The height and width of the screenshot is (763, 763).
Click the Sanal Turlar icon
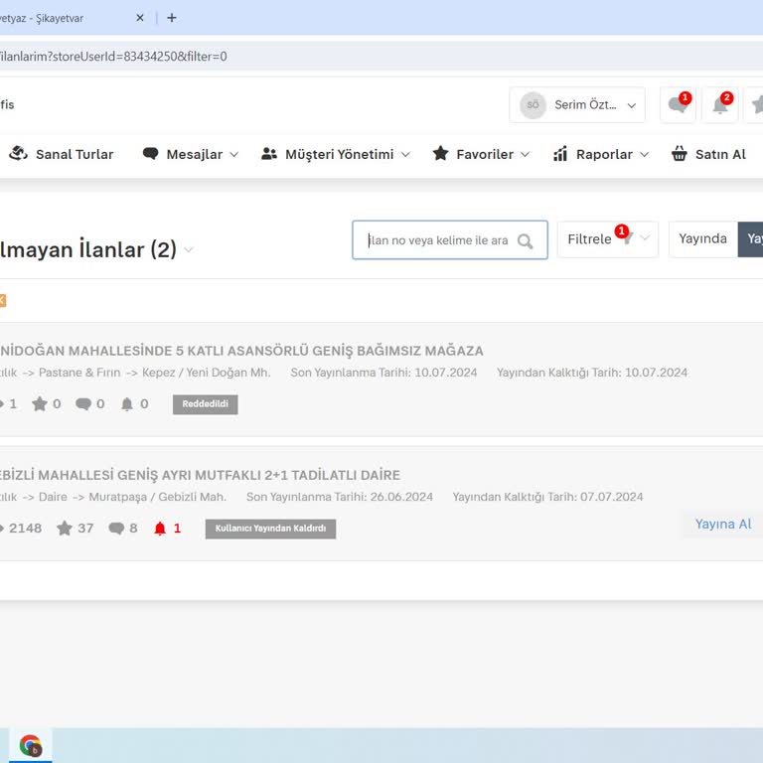pyautogui.click(x=19, y=153)
